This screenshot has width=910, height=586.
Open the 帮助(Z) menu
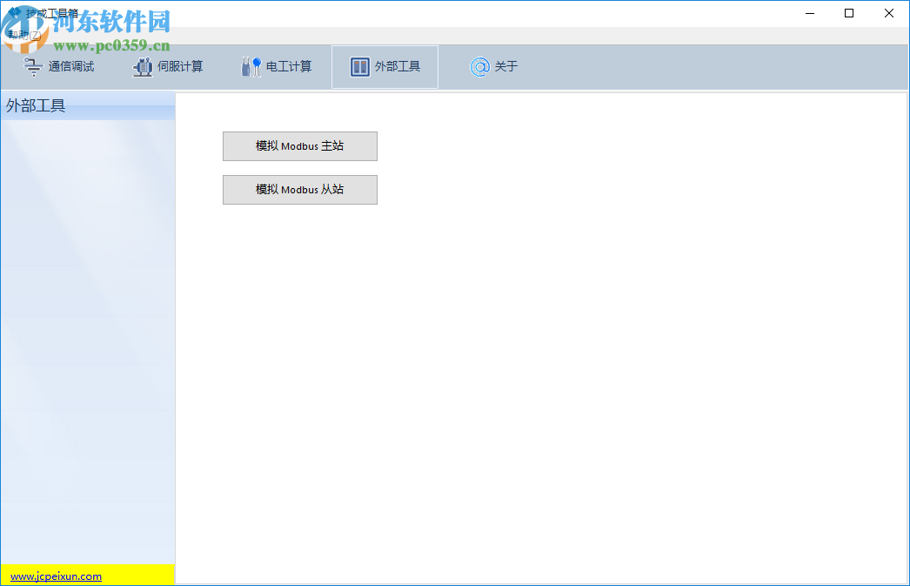24,36
